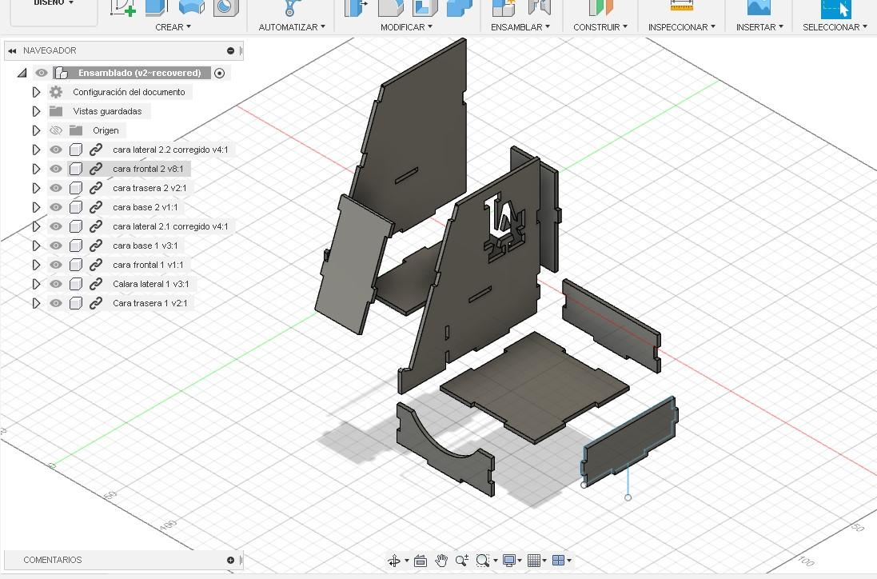Open the Grid and Snaps dropdown arrow
877x579 pixels.
[544, 561]
